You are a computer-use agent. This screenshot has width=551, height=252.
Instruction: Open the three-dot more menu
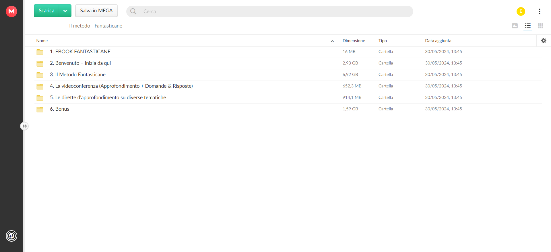540,11
